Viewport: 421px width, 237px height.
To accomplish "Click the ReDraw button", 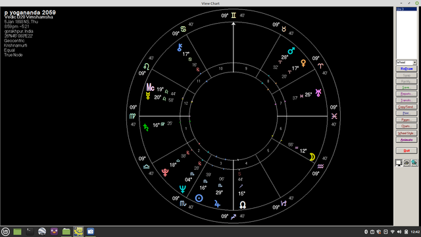I will click(407, 68).
